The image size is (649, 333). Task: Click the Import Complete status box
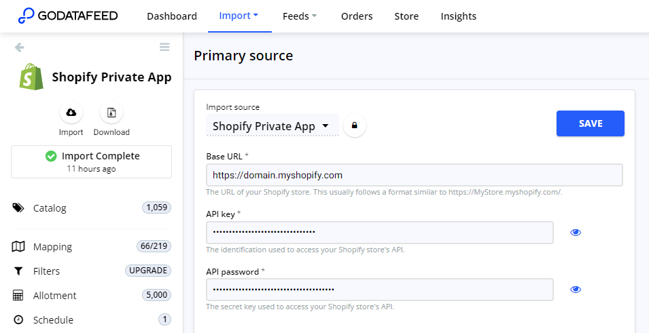pos(92,161)
